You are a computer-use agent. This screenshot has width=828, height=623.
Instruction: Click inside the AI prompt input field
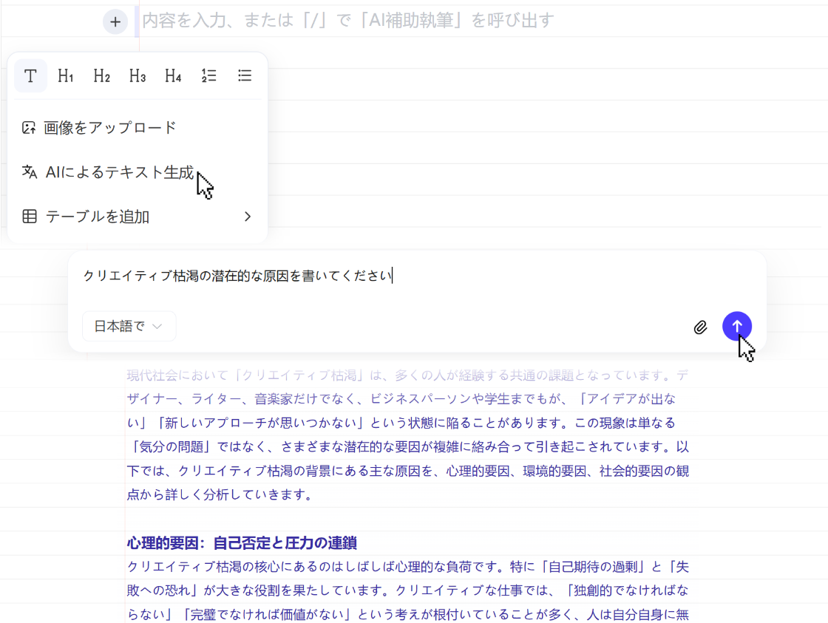[x=296, y=275]
